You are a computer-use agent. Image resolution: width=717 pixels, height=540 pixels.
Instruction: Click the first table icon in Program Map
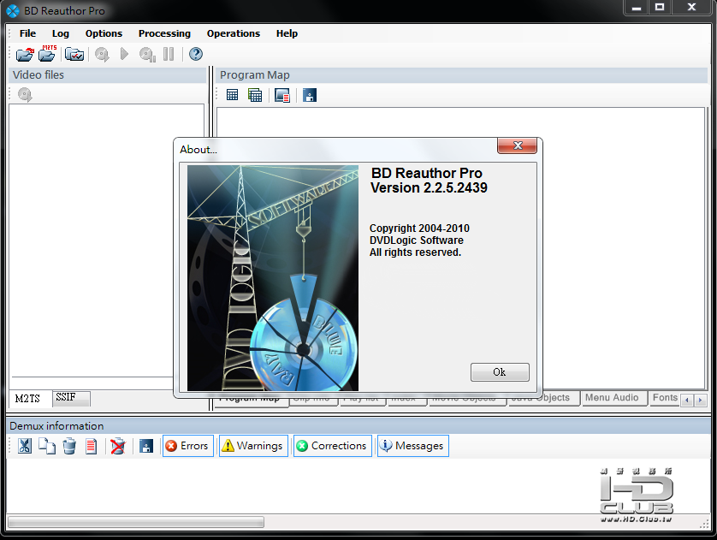click(x=232, y=95)
